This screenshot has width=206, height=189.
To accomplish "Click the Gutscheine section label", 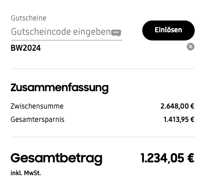I will pyautogui.click(x=29, y=18).
